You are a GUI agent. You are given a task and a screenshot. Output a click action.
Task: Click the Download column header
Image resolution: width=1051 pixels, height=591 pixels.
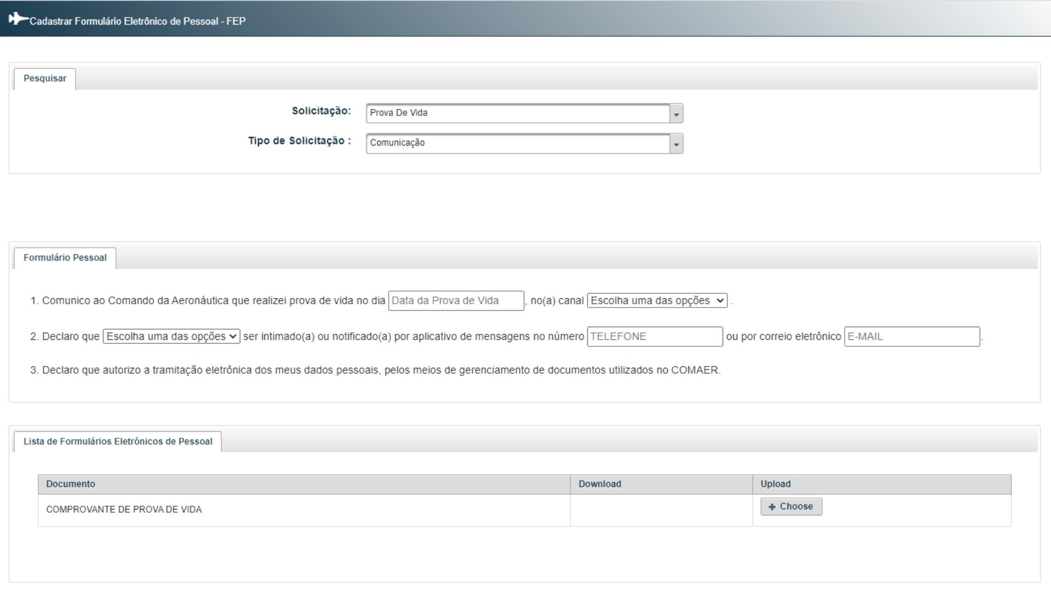click(661, 484)
